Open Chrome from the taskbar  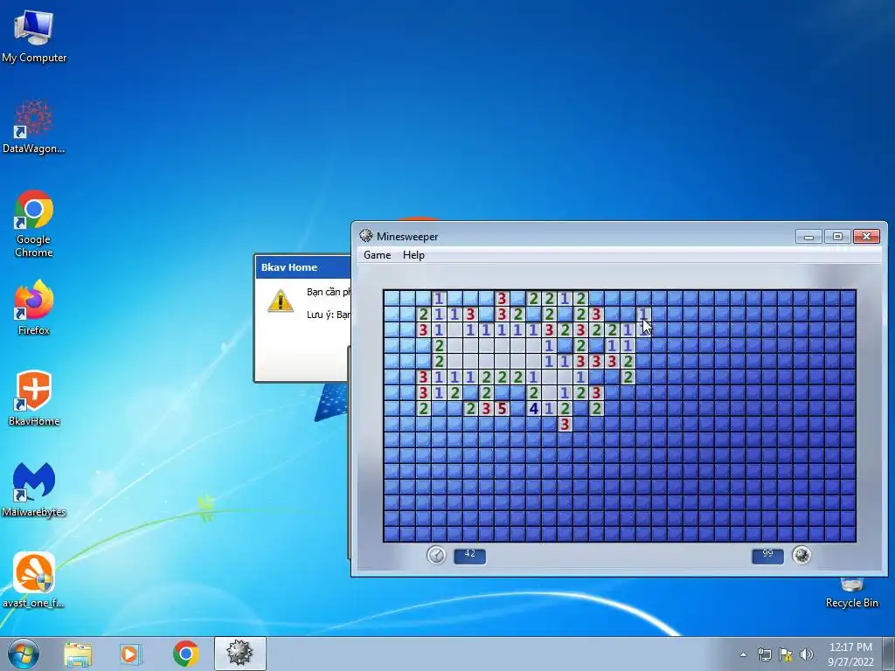tap(185, 654)
